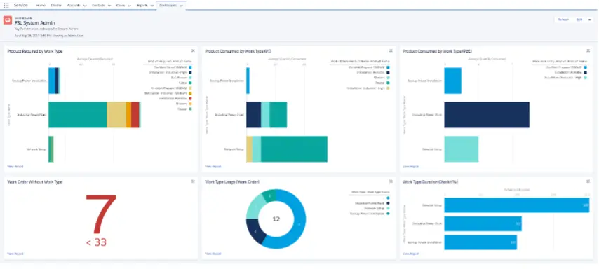The height and width of the screenshot is (269, 599).
Task: Click the Refresh button
Action: tap(563, 20)
